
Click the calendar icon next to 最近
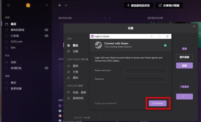[x=7, y=24]
